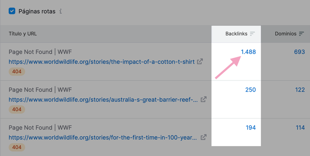Open the impact-of-a-cotton-t-shirt URL link

click(x=102, y=62)
